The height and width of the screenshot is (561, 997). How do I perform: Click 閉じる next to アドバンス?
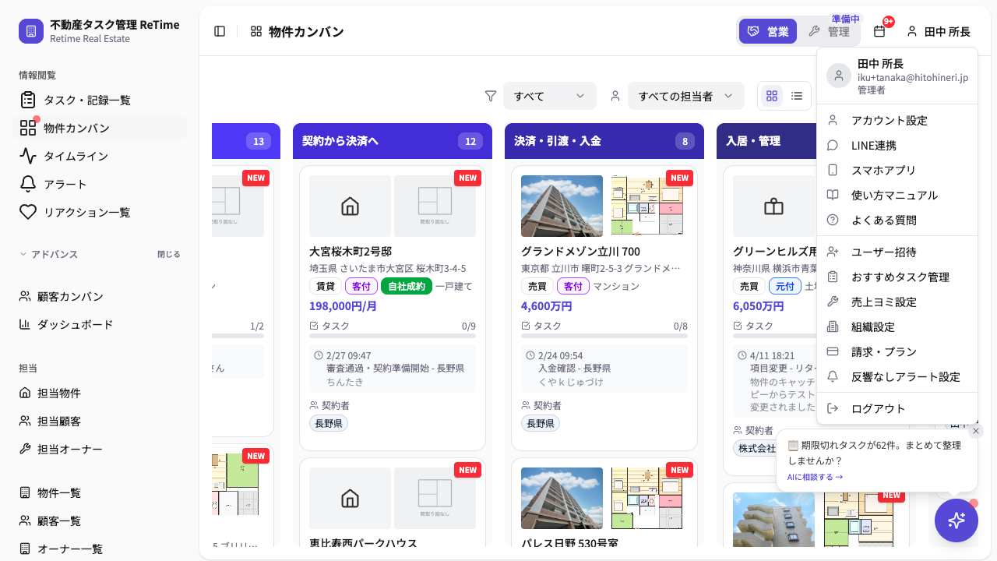168,254
